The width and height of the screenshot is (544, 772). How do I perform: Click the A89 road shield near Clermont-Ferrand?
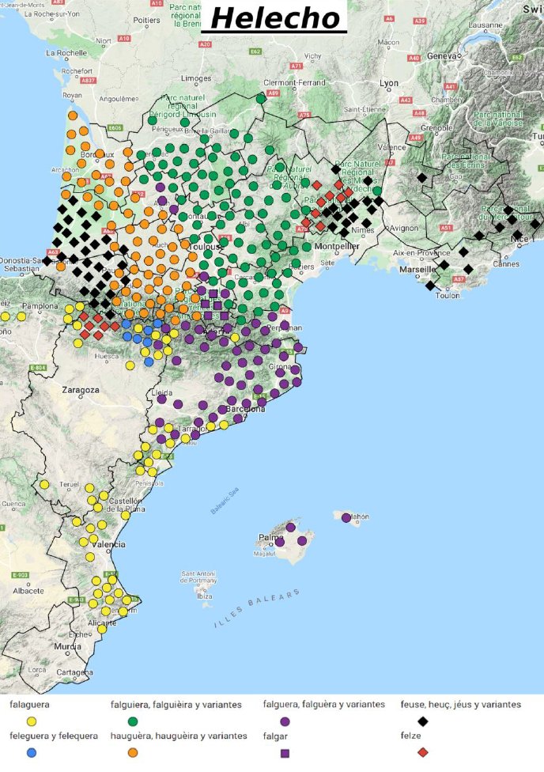274,93
